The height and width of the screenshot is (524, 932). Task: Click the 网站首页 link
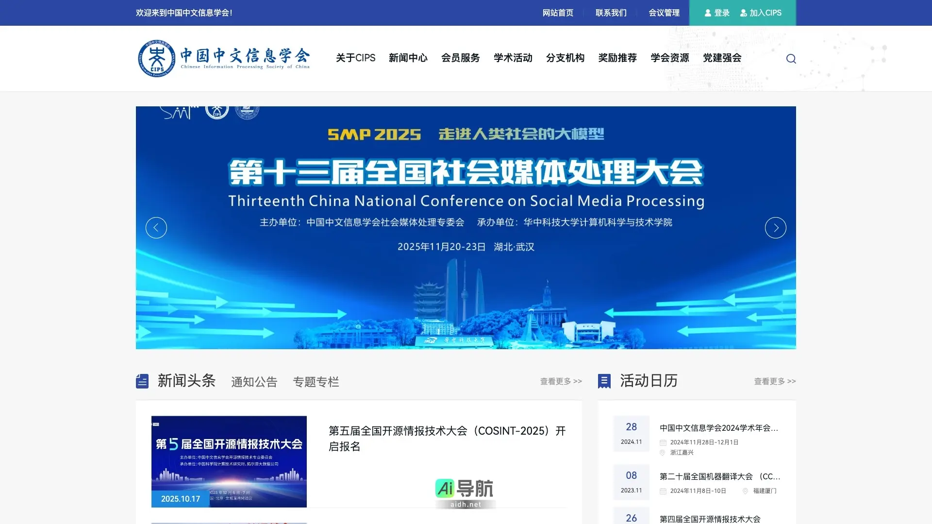(558, 13)
